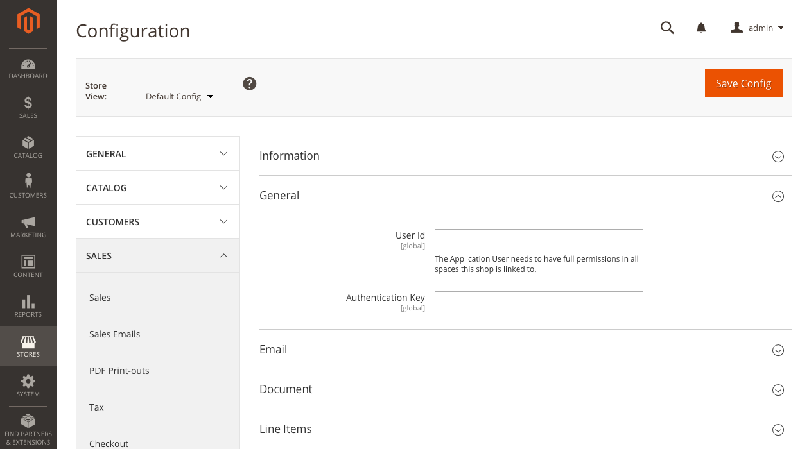Open the System sidebar icon

click(x=28, y=385)
